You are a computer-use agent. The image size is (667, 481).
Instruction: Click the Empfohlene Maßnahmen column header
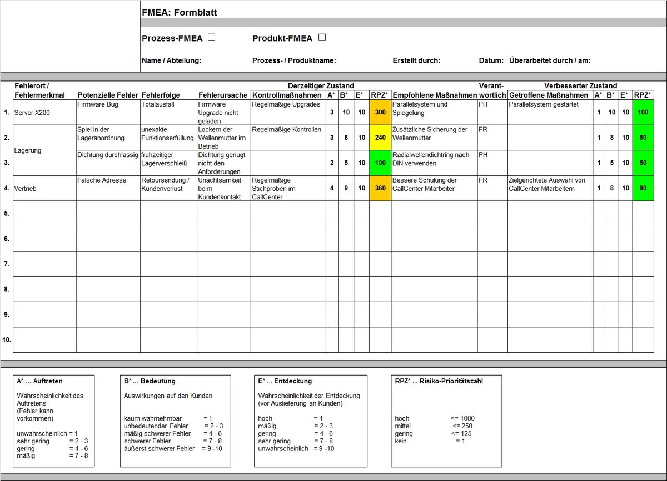tap(434, 95)
